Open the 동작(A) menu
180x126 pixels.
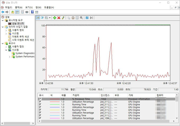click(19, 7)
